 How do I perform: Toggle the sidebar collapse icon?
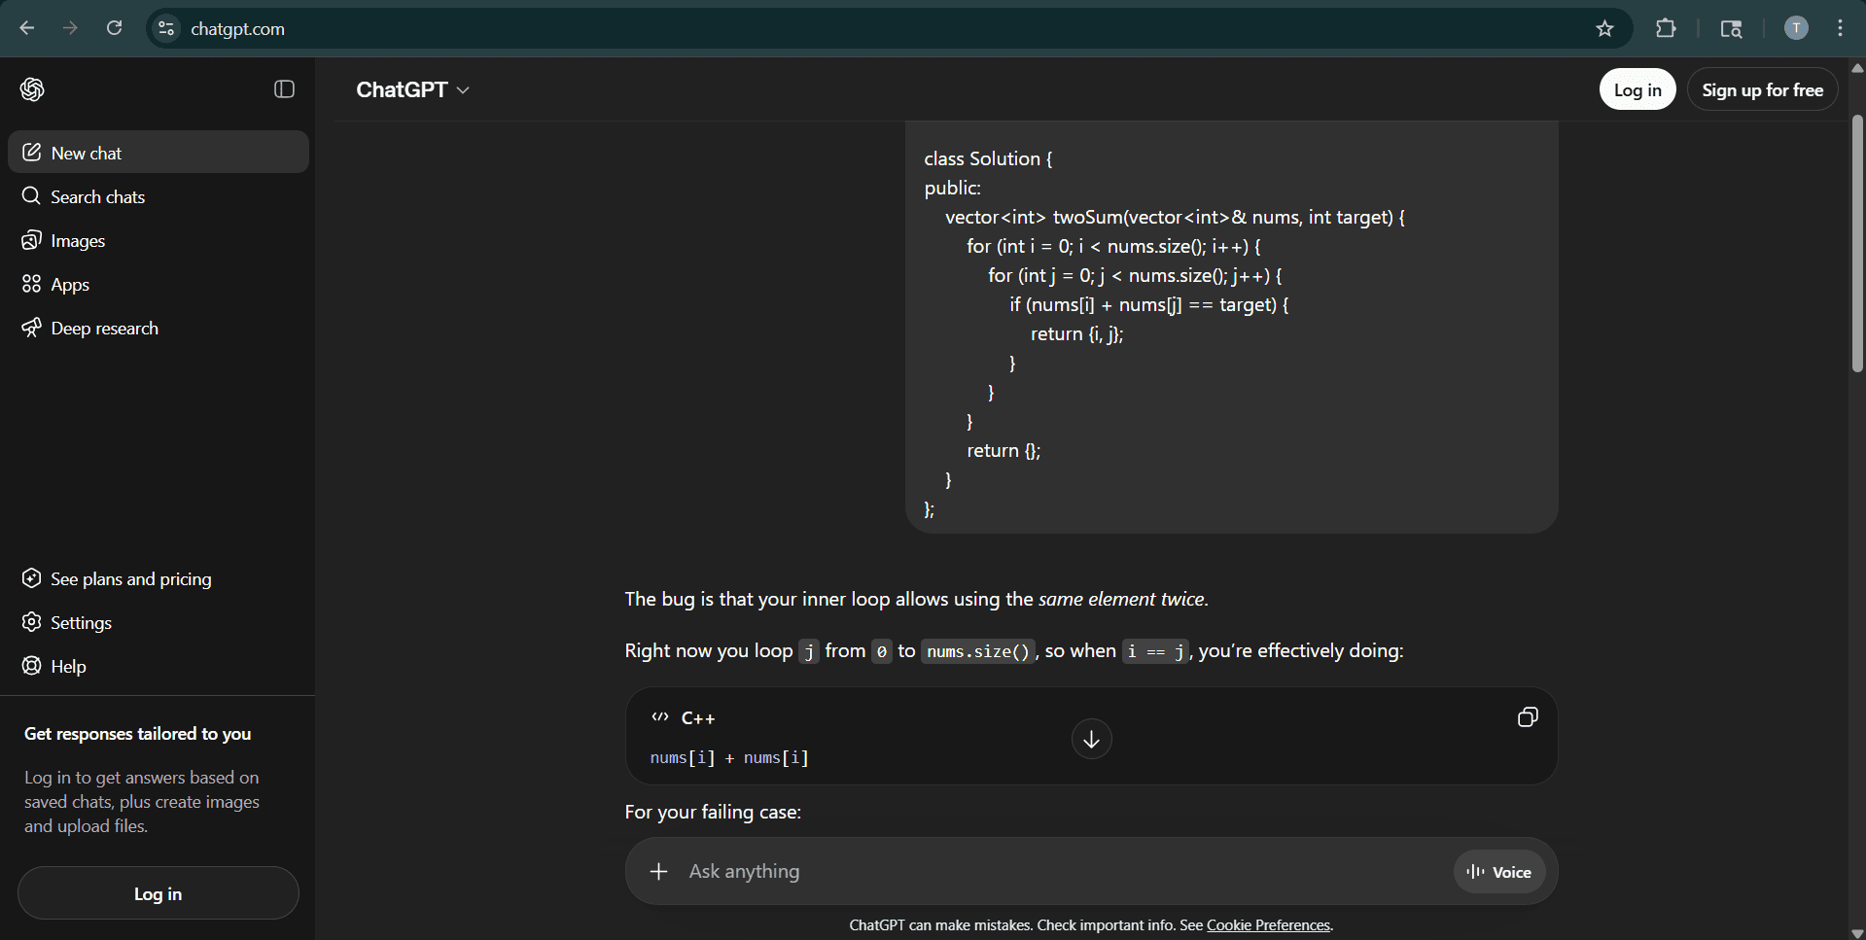click(x=284, y=89)
